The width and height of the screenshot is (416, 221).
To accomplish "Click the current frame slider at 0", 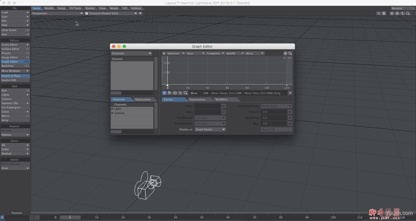I will [70, 217].
